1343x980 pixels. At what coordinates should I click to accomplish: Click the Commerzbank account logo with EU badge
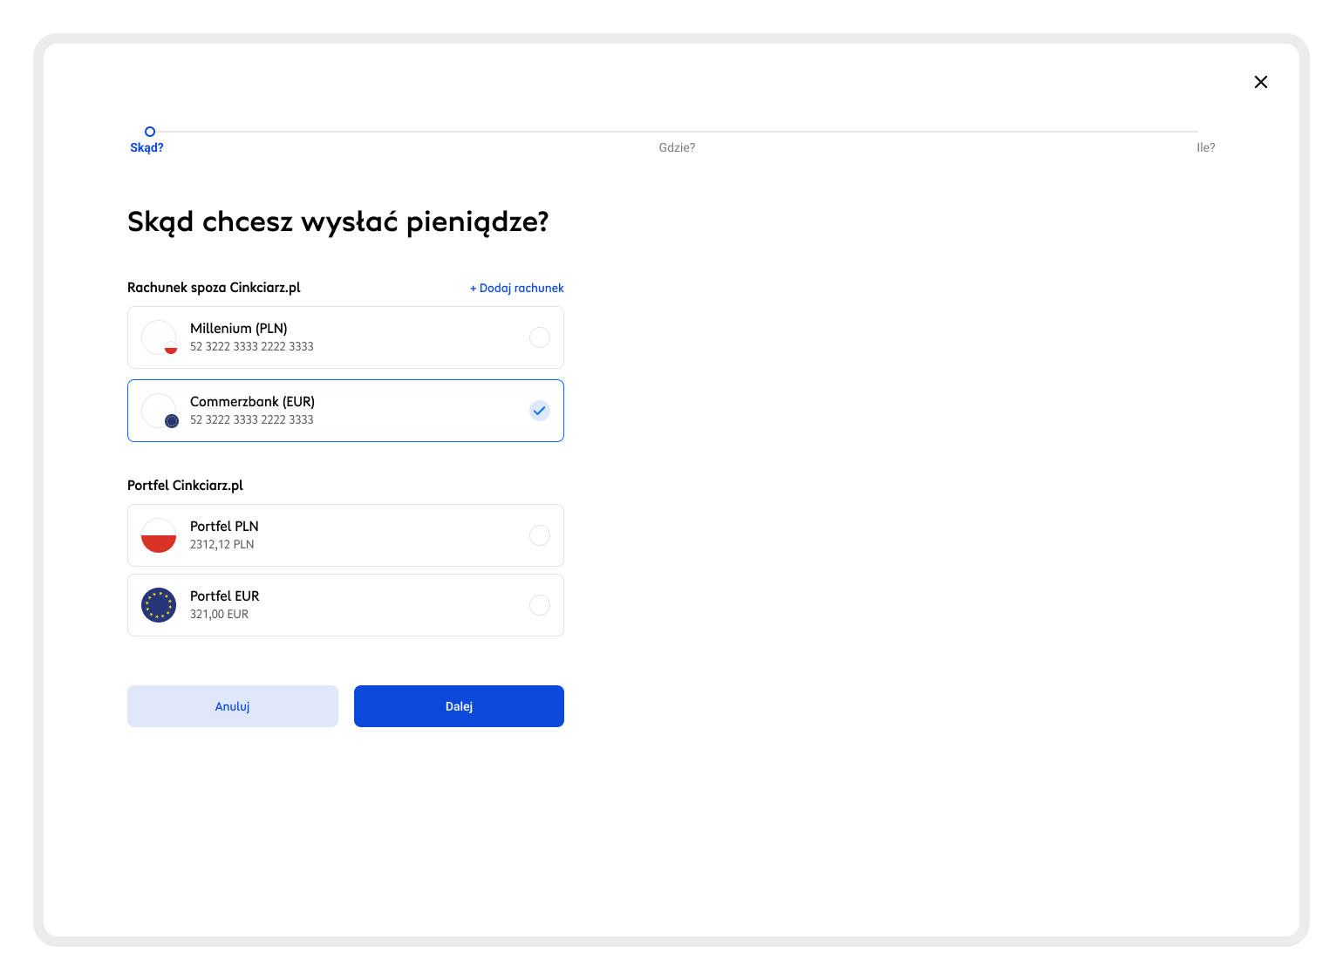159,411
